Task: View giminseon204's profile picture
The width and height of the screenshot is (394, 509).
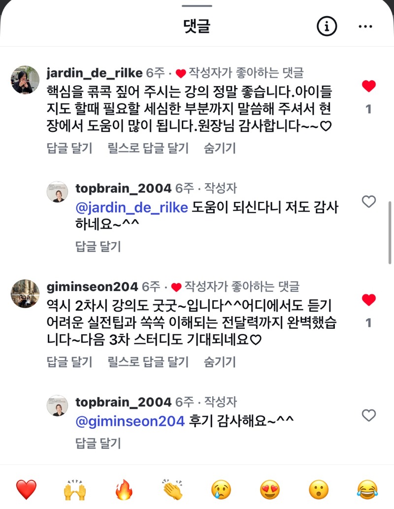Action: tap(25, 293)
